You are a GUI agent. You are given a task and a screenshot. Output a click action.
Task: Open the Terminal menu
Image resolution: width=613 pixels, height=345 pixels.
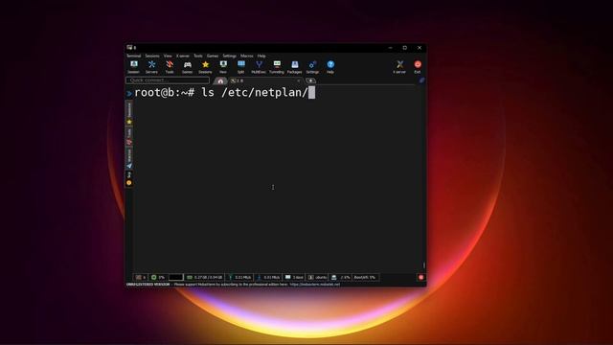(134, 56)
